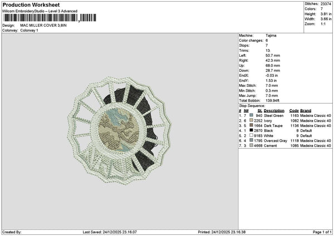This screenshot has height=236, width=334.
Task: Click the EndY value '1.53 in'
Action: pos(271,81)
